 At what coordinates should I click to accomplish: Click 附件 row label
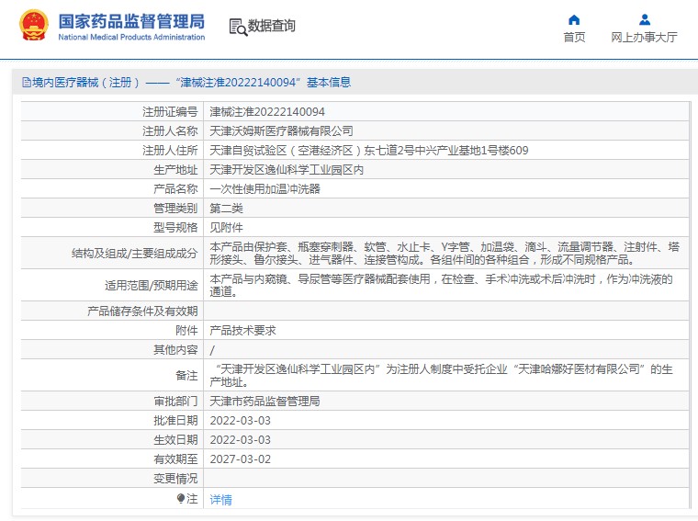coord(186,331)
